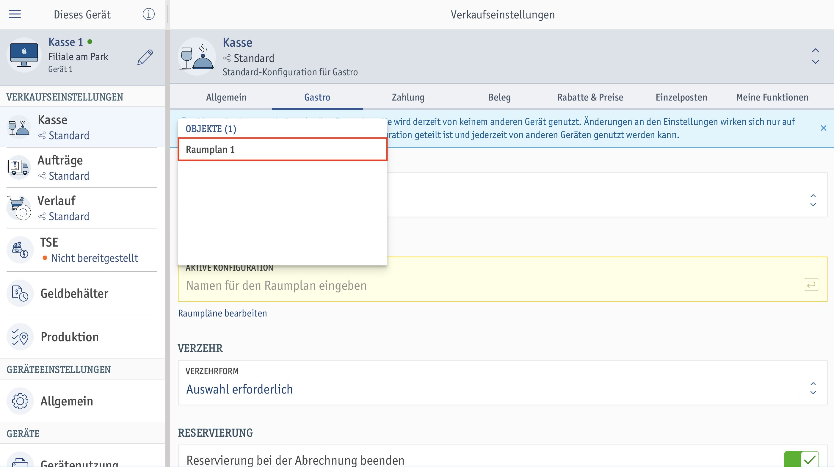Click the Dieses Gerät title
834x467 pixels.
click(82, 15)
